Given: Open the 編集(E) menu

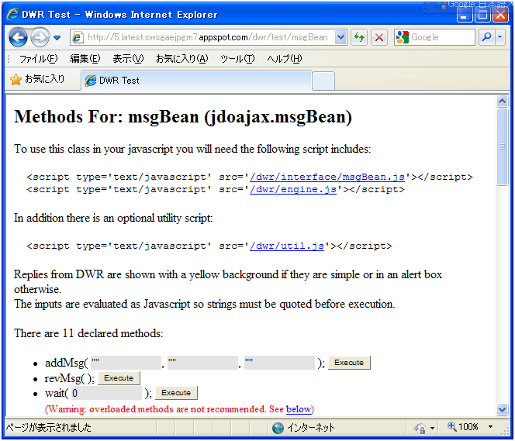Looking at the screenshot, I should pos(85,59).
